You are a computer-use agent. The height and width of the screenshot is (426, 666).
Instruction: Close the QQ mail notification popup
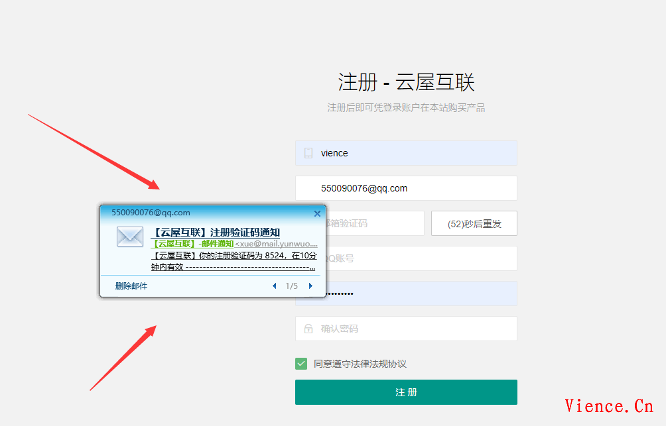317,213
